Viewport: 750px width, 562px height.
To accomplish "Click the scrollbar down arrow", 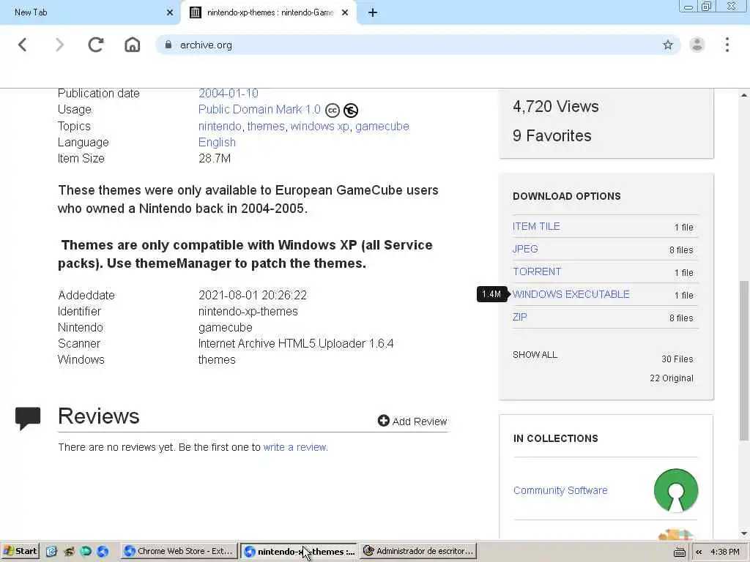I will 744,533.
